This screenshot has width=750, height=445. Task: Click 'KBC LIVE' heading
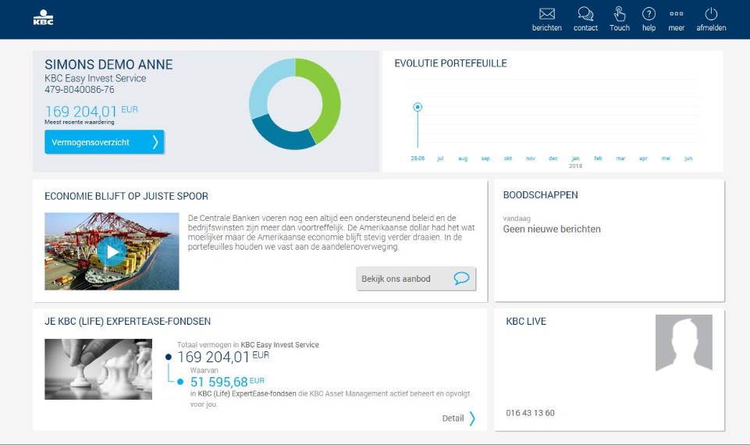tap(526, 322)
